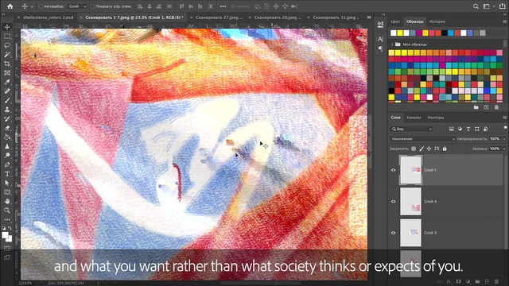Open the blend mode dropdown Умножение

[422, 139]
